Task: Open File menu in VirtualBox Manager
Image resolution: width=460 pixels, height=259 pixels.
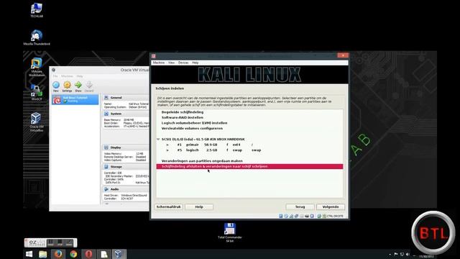Action: [x=55, y=76]
